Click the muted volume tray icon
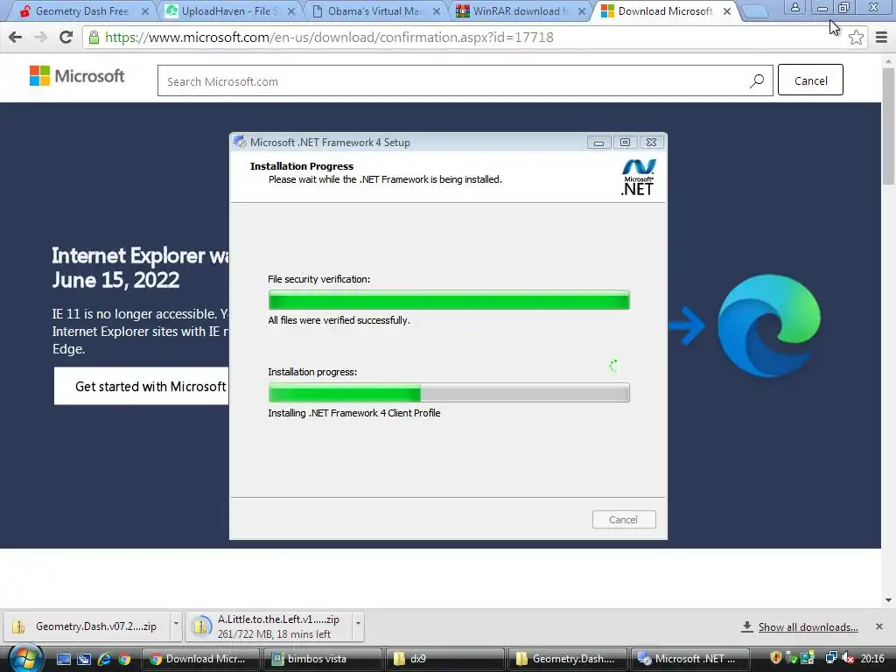The width and height of the screenshot is (896, 672). coord(848,658)
